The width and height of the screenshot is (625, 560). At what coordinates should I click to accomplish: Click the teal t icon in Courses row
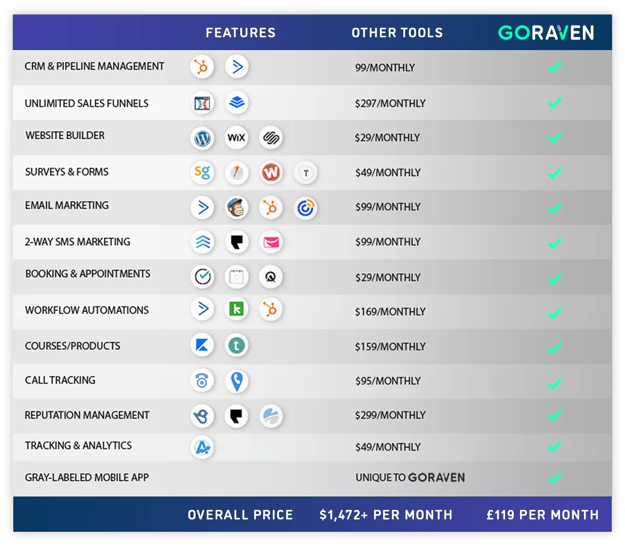point(237,346)
